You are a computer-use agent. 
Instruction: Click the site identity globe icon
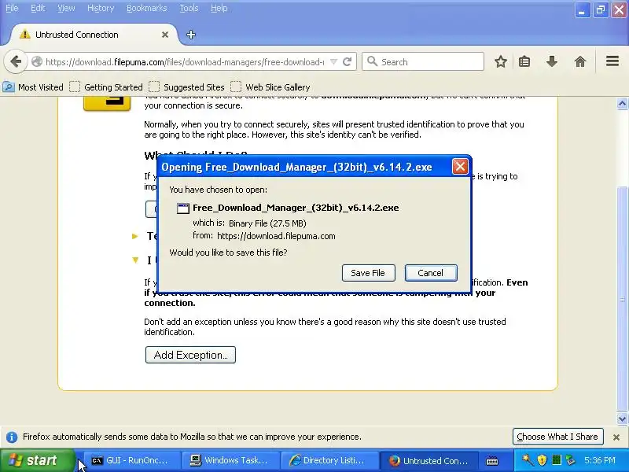coord(37,62)
